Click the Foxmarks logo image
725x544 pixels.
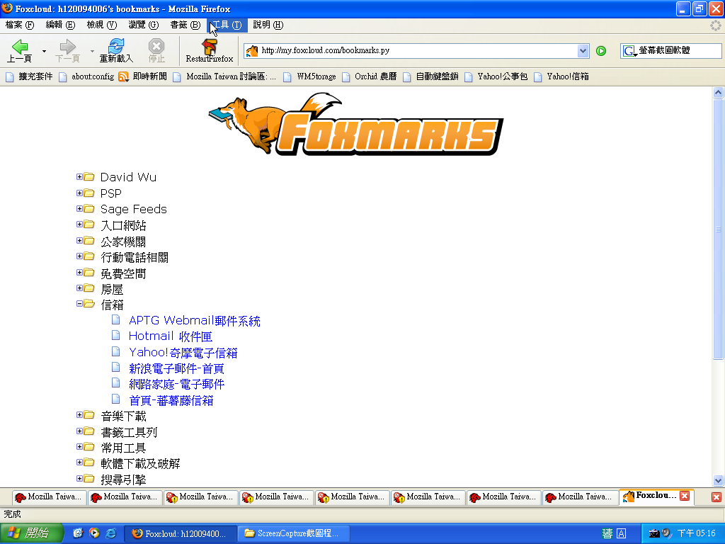355,124
